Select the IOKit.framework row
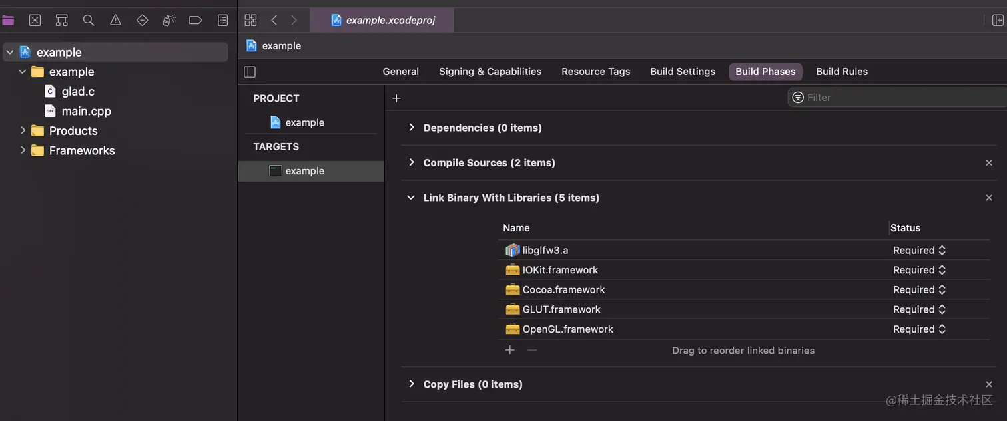The image size is (1007, 421). coord(744,270)
